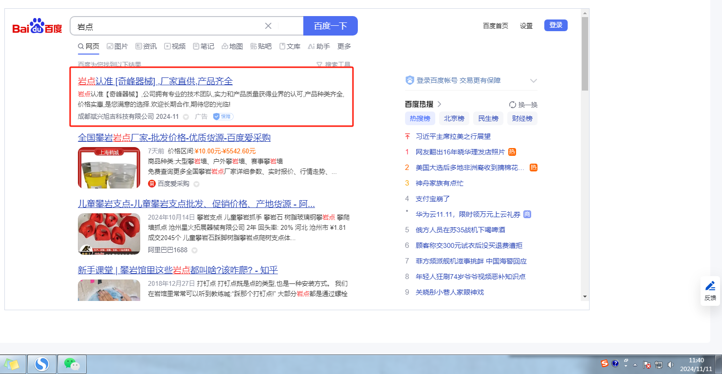The height and width of the screenshot is (374, 722).
Task: Open Sogou browser from the taskbar
Action: [x=42, y=364]
